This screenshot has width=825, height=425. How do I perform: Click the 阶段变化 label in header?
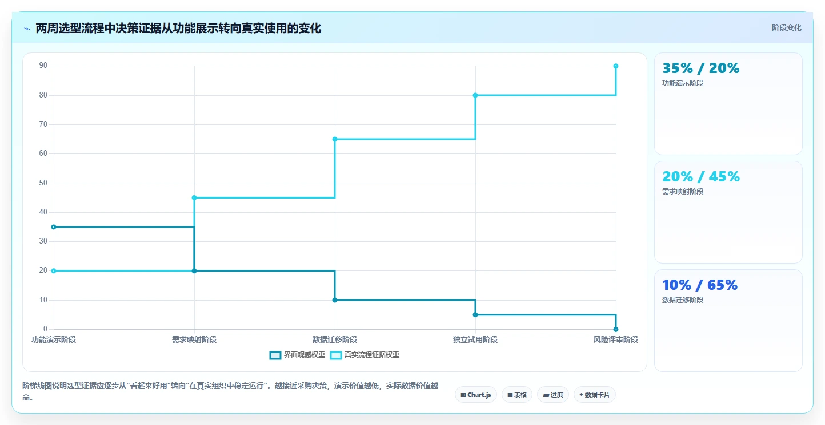click(787, 27)
